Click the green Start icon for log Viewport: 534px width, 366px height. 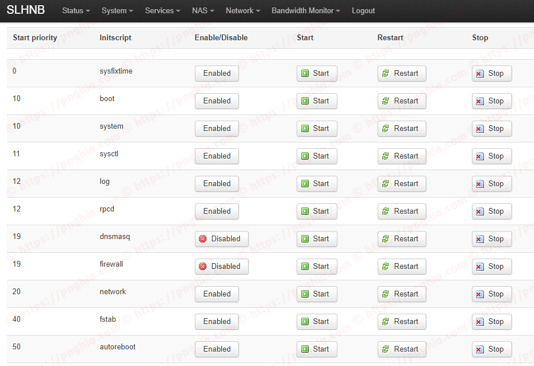[x=305, y=184]
